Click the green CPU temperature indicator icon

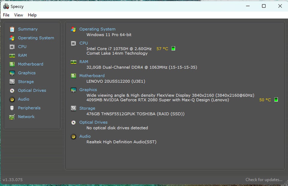[173, 49]
